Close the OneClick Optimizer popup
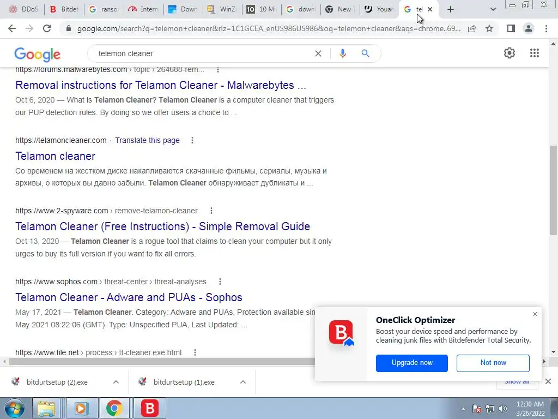This screenshot has height=419, width=558. click(x=535, y=314)
